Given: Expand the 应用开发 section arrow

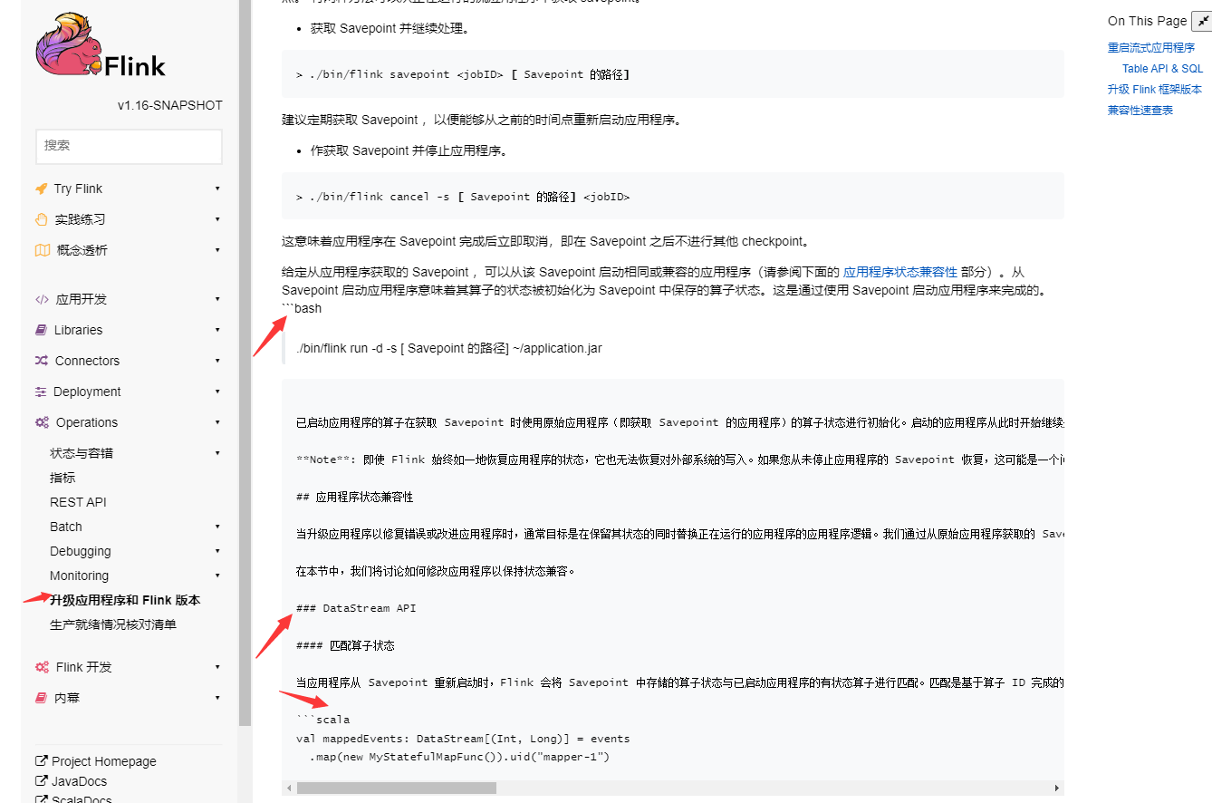Looking at the screenshot, I should tap(217, 299).
